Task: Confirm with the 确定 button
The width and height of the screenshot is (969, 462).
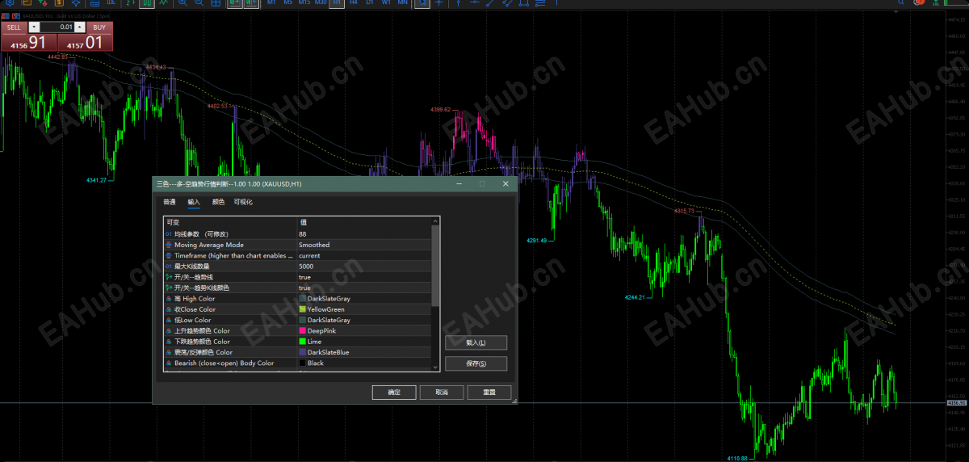Action: (394, 392)
